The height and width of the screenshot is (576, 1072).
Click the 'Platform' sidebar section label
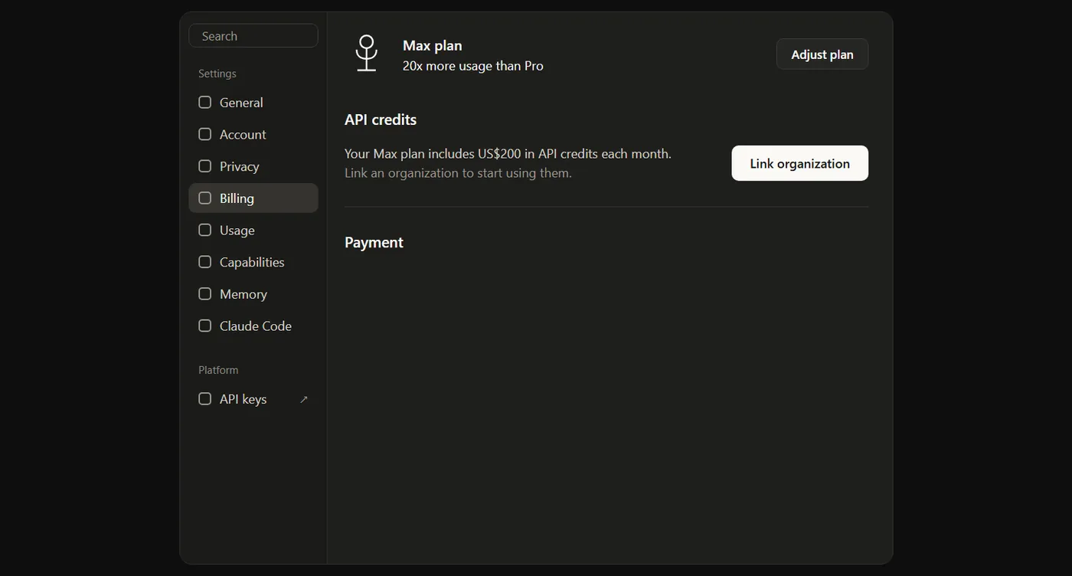pyautogui.click(x=218, y=370)
